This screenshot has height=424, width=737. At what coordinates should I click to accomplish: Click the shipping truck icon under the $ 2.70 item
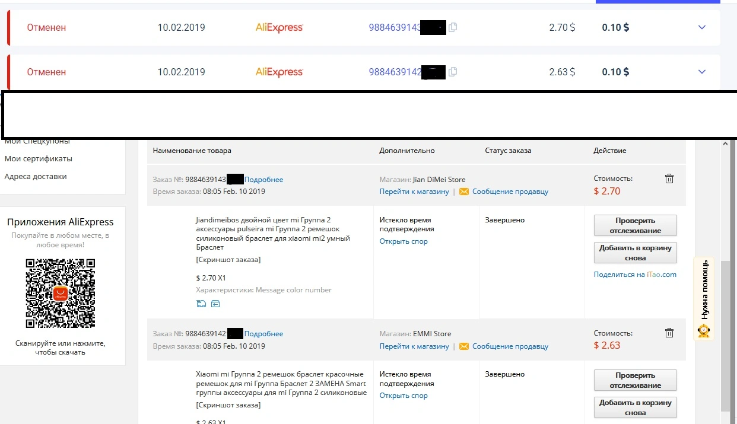point(201,304)
